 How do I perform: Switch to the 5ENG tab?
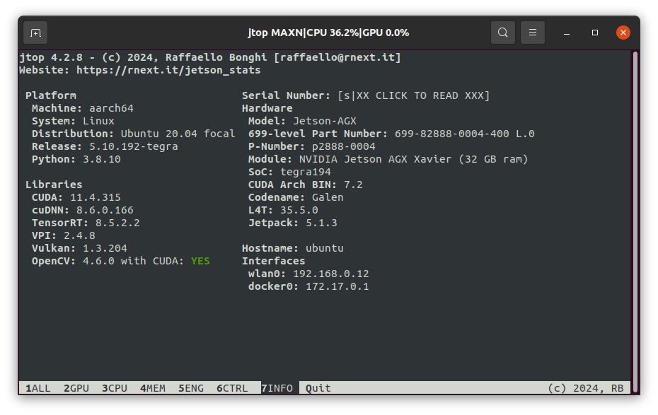coord(191,388)
